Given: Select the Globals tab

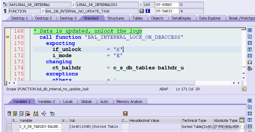Looking at the screenshot, I should coord(86,102).
